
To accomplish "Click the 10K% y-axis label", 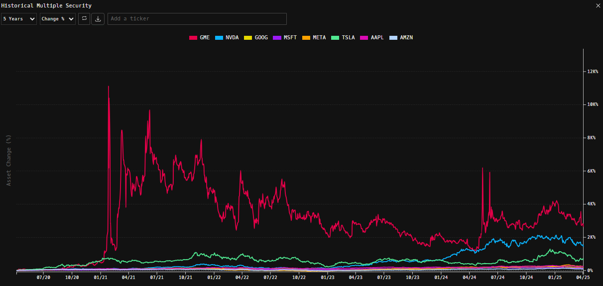I will click(x=593, y=104).
